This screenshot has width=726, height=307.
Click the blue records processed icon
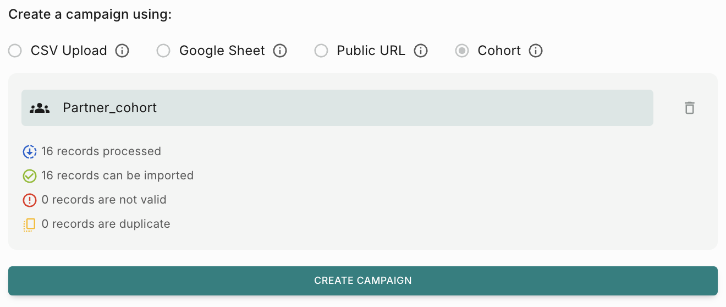click(30, 152)
